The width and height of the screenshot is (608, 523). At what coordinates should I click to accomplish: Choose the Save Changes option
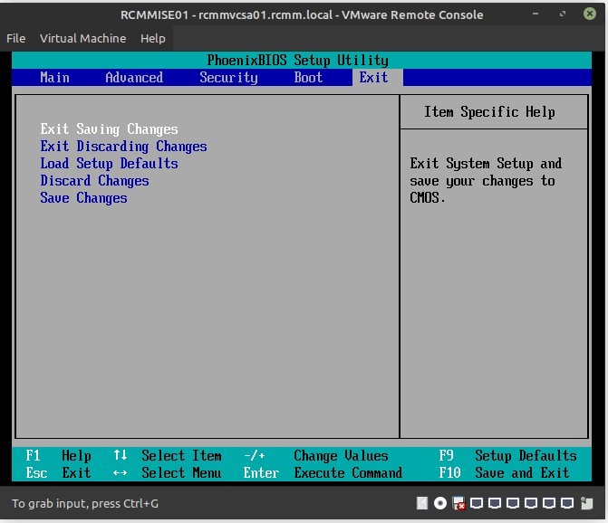point(83,198)
